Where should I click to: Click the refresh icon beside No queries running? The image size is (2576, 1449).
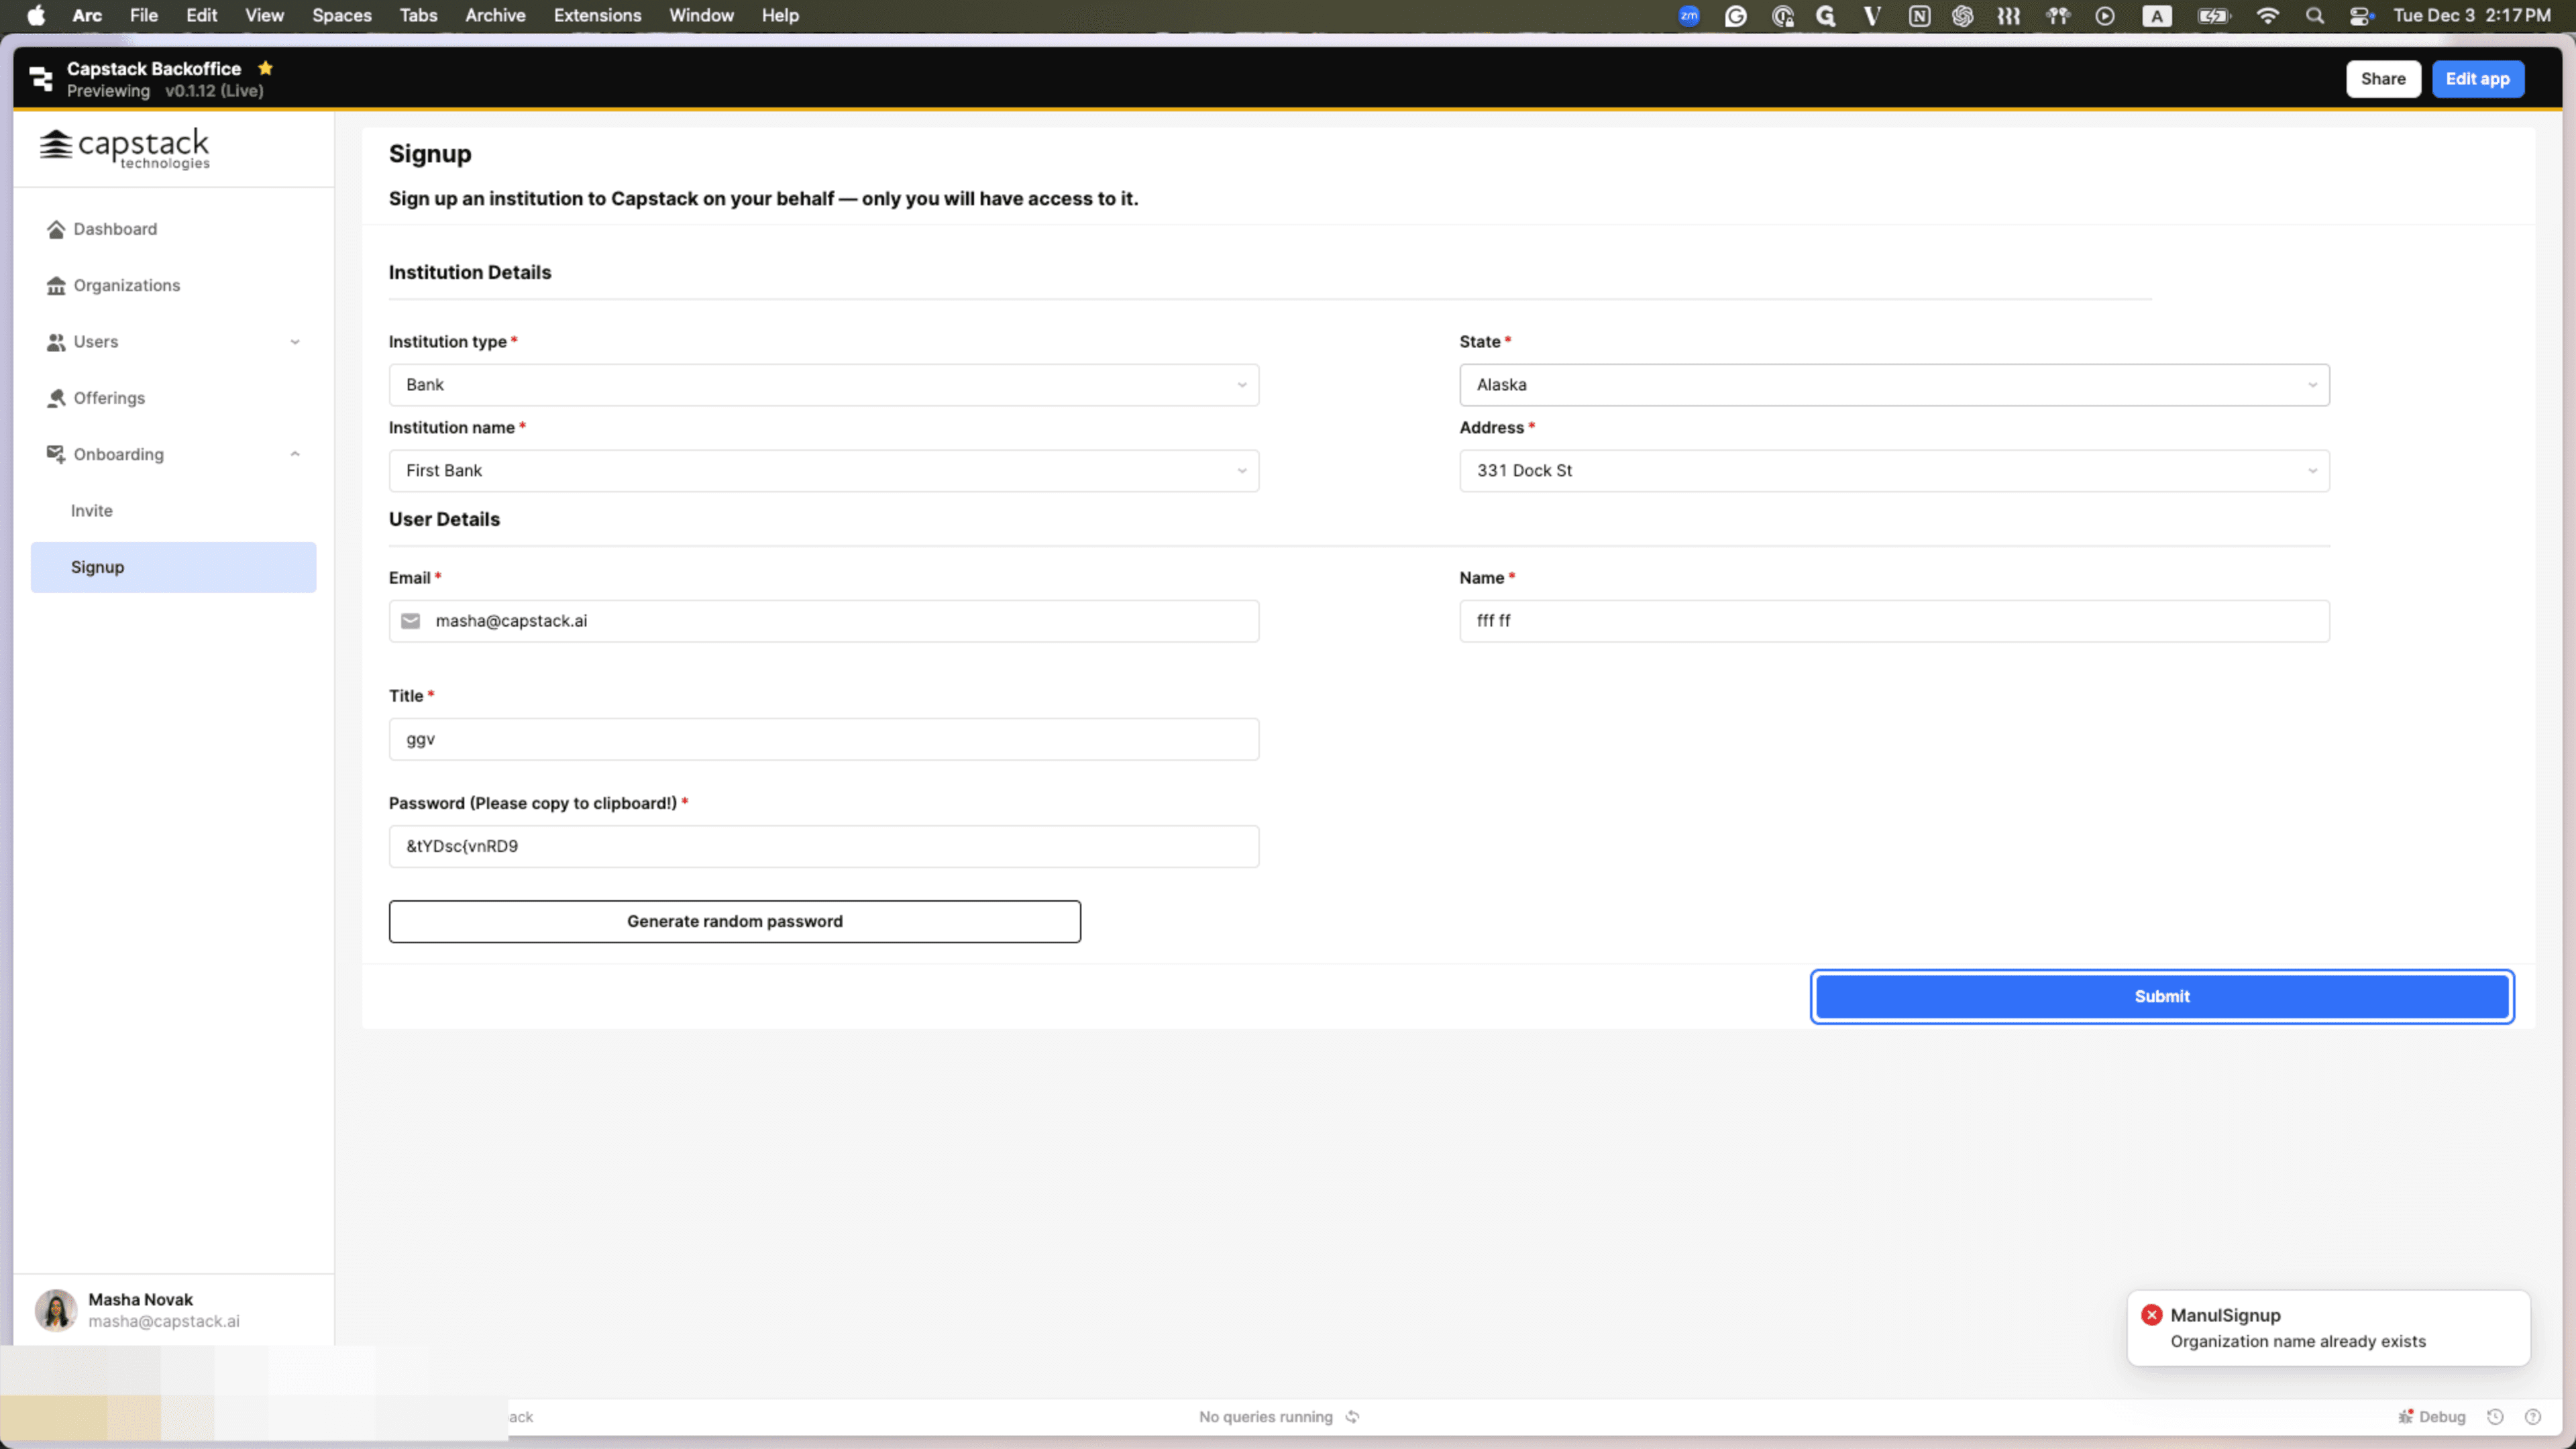point(1352,1416)
